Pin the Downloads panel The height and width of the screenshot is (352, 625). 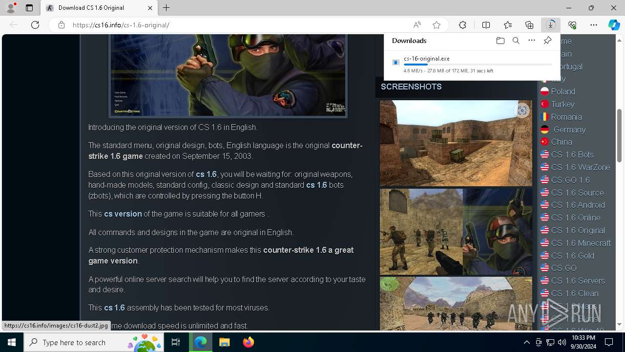point(547,41)
